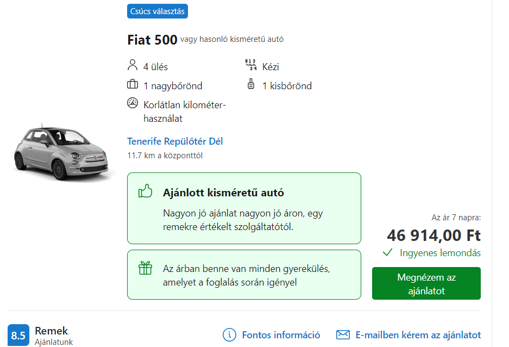509x347 pixels.
Task: Open the Fontos információ link
Action: tap(281, 334)
